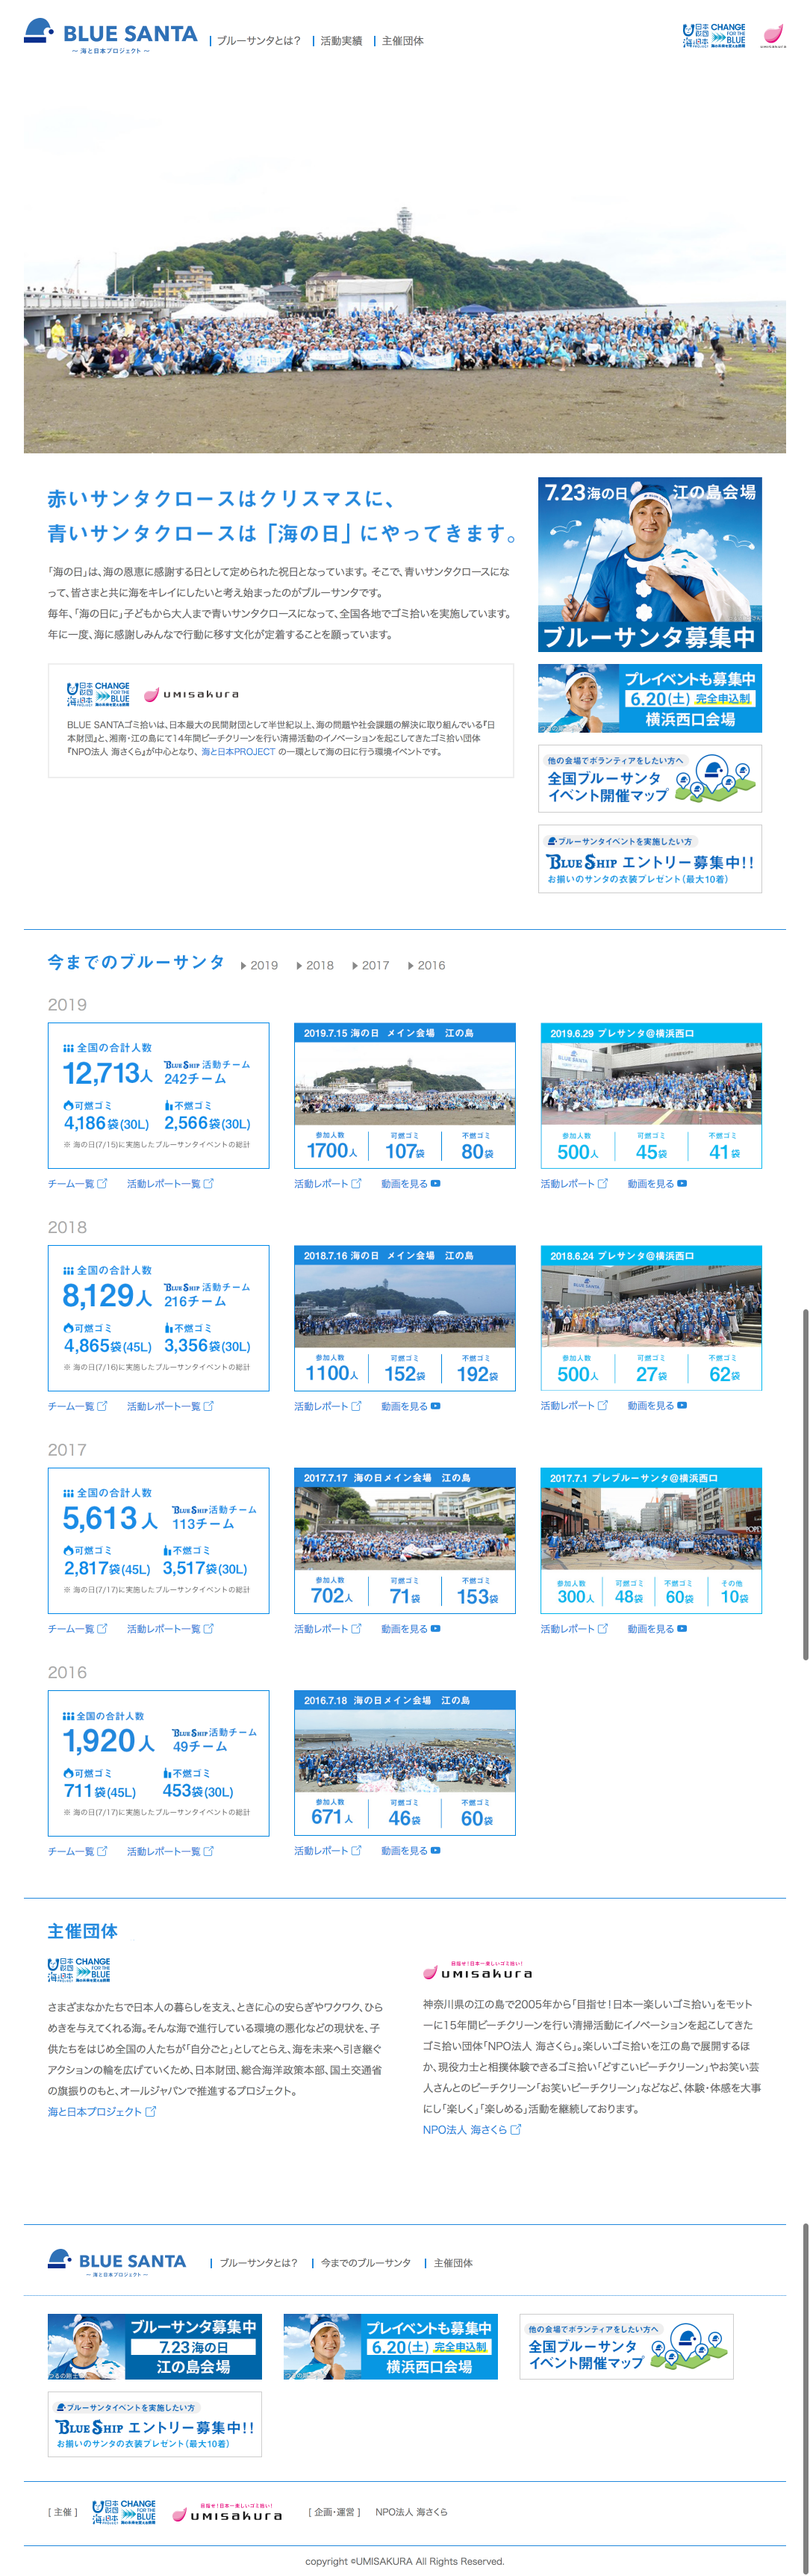Open the 全国ブルーサンタ イベント開催マップ sidebar banner
810x2576 pixels.
click(649, 778)
